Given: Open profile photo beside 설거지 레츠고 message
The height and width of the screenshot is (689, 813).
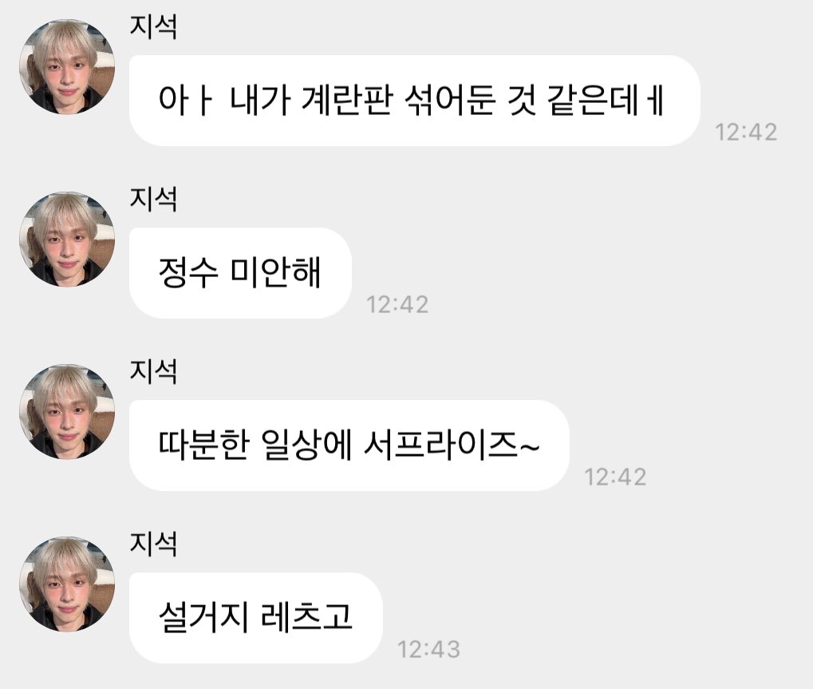Looking at the screenshot, I should (67, 584).
